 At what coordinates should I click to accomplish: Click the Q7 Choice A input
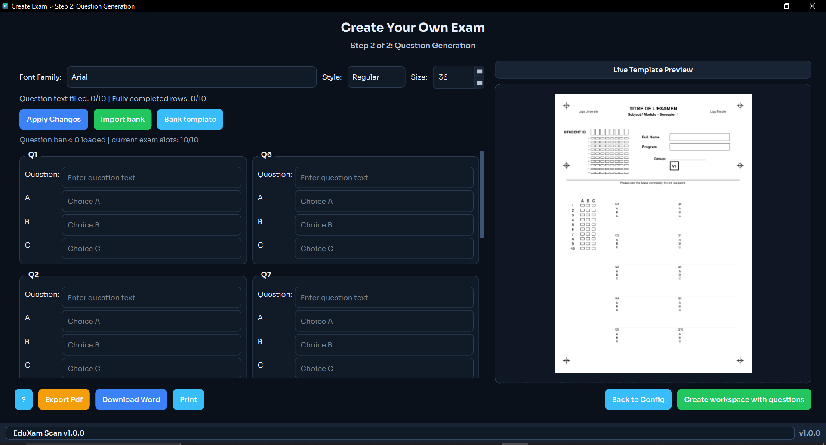(x=384, y=321)
